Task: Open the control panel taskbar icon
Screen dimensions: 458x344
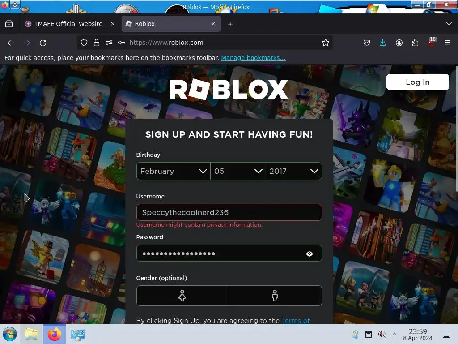Action: (77, 334)
